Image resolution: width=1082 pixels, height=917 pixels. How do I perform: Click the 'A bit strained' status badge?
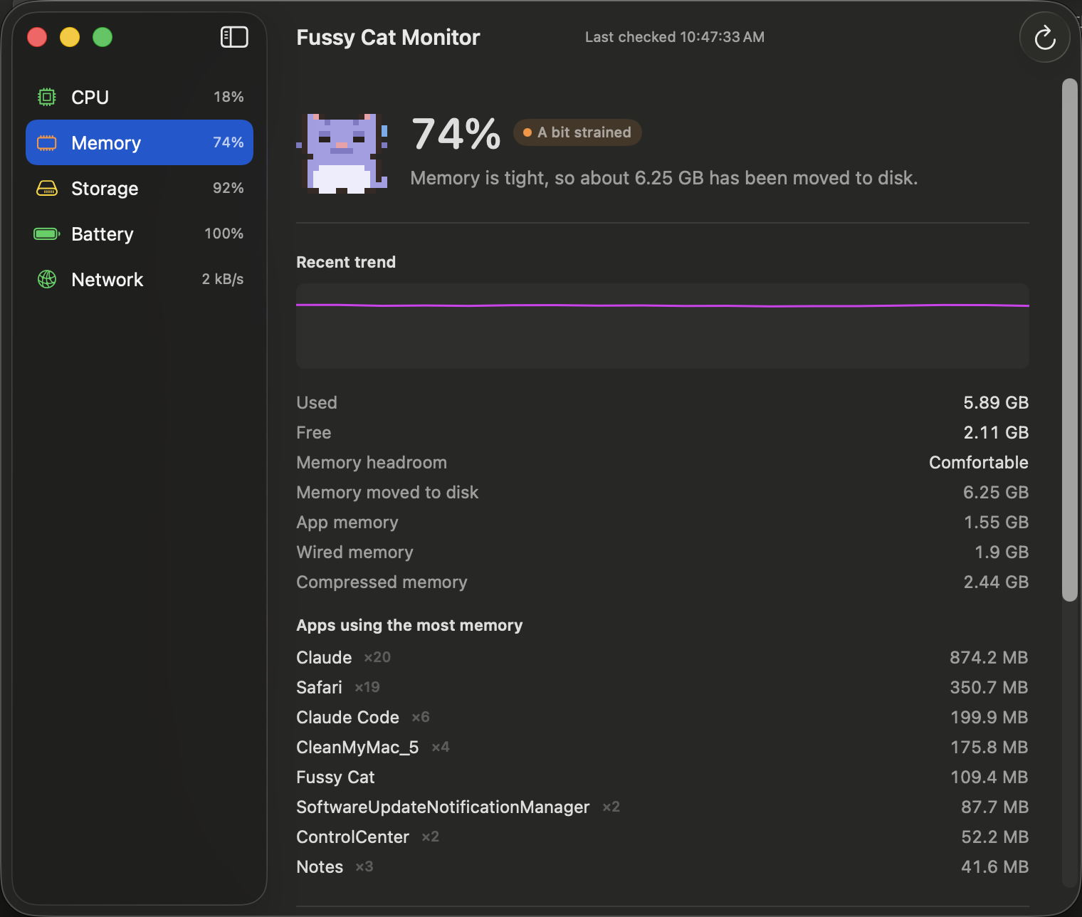click(577, 132)
